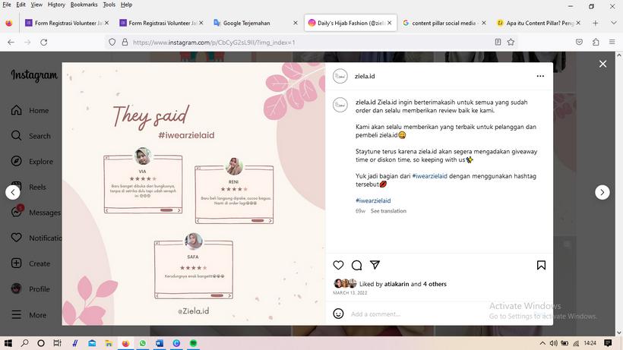The height and width of the screenshot is (350, 623).
Task: Open the File menu
Action: pyautogui.click(x=7, y=5)
